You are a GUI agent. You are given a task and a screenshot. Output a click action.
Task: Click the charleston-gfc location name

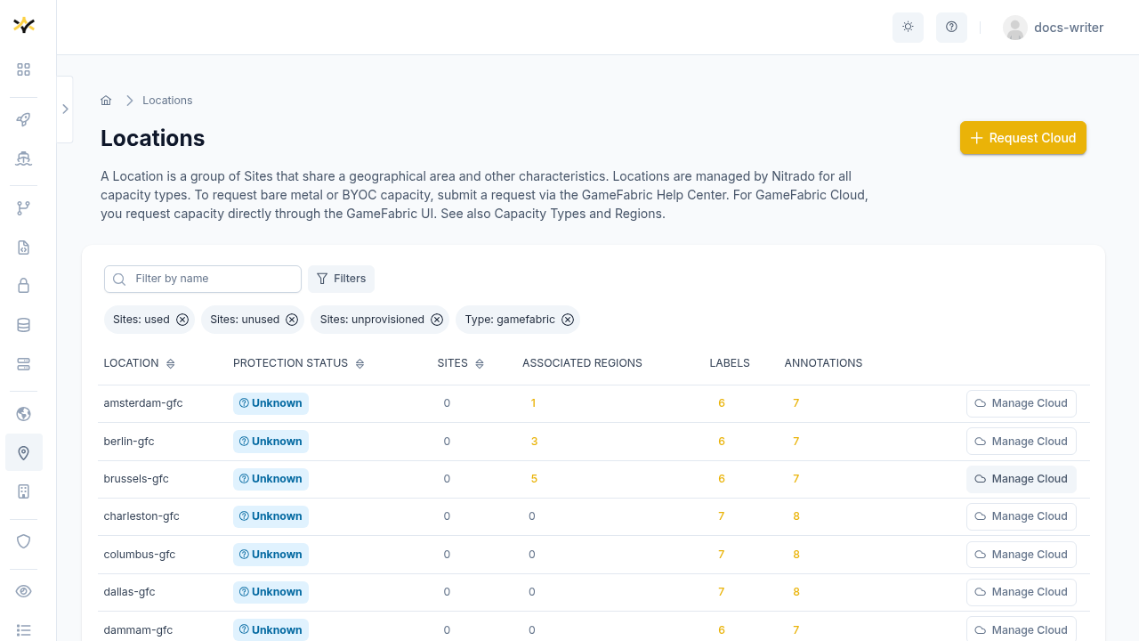pos(141,516)
